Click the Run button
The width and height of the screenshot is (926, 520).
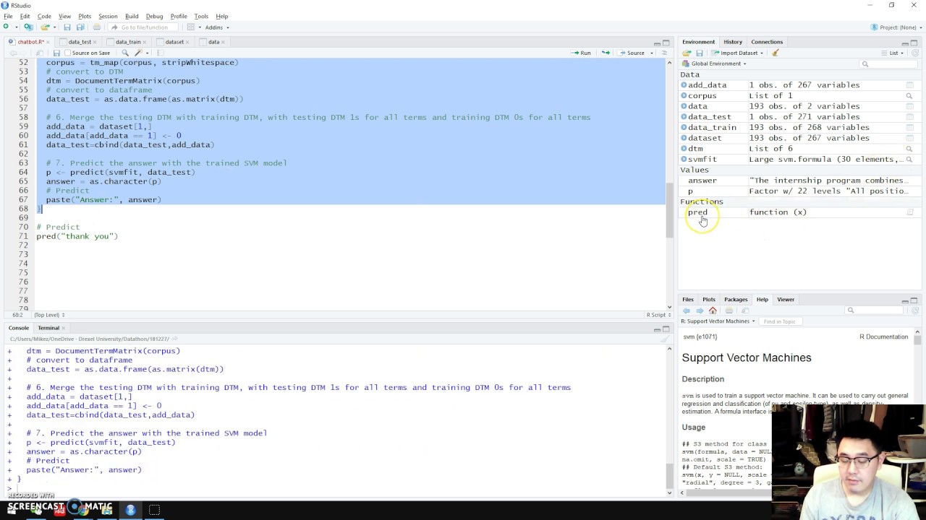pos(581,53)
